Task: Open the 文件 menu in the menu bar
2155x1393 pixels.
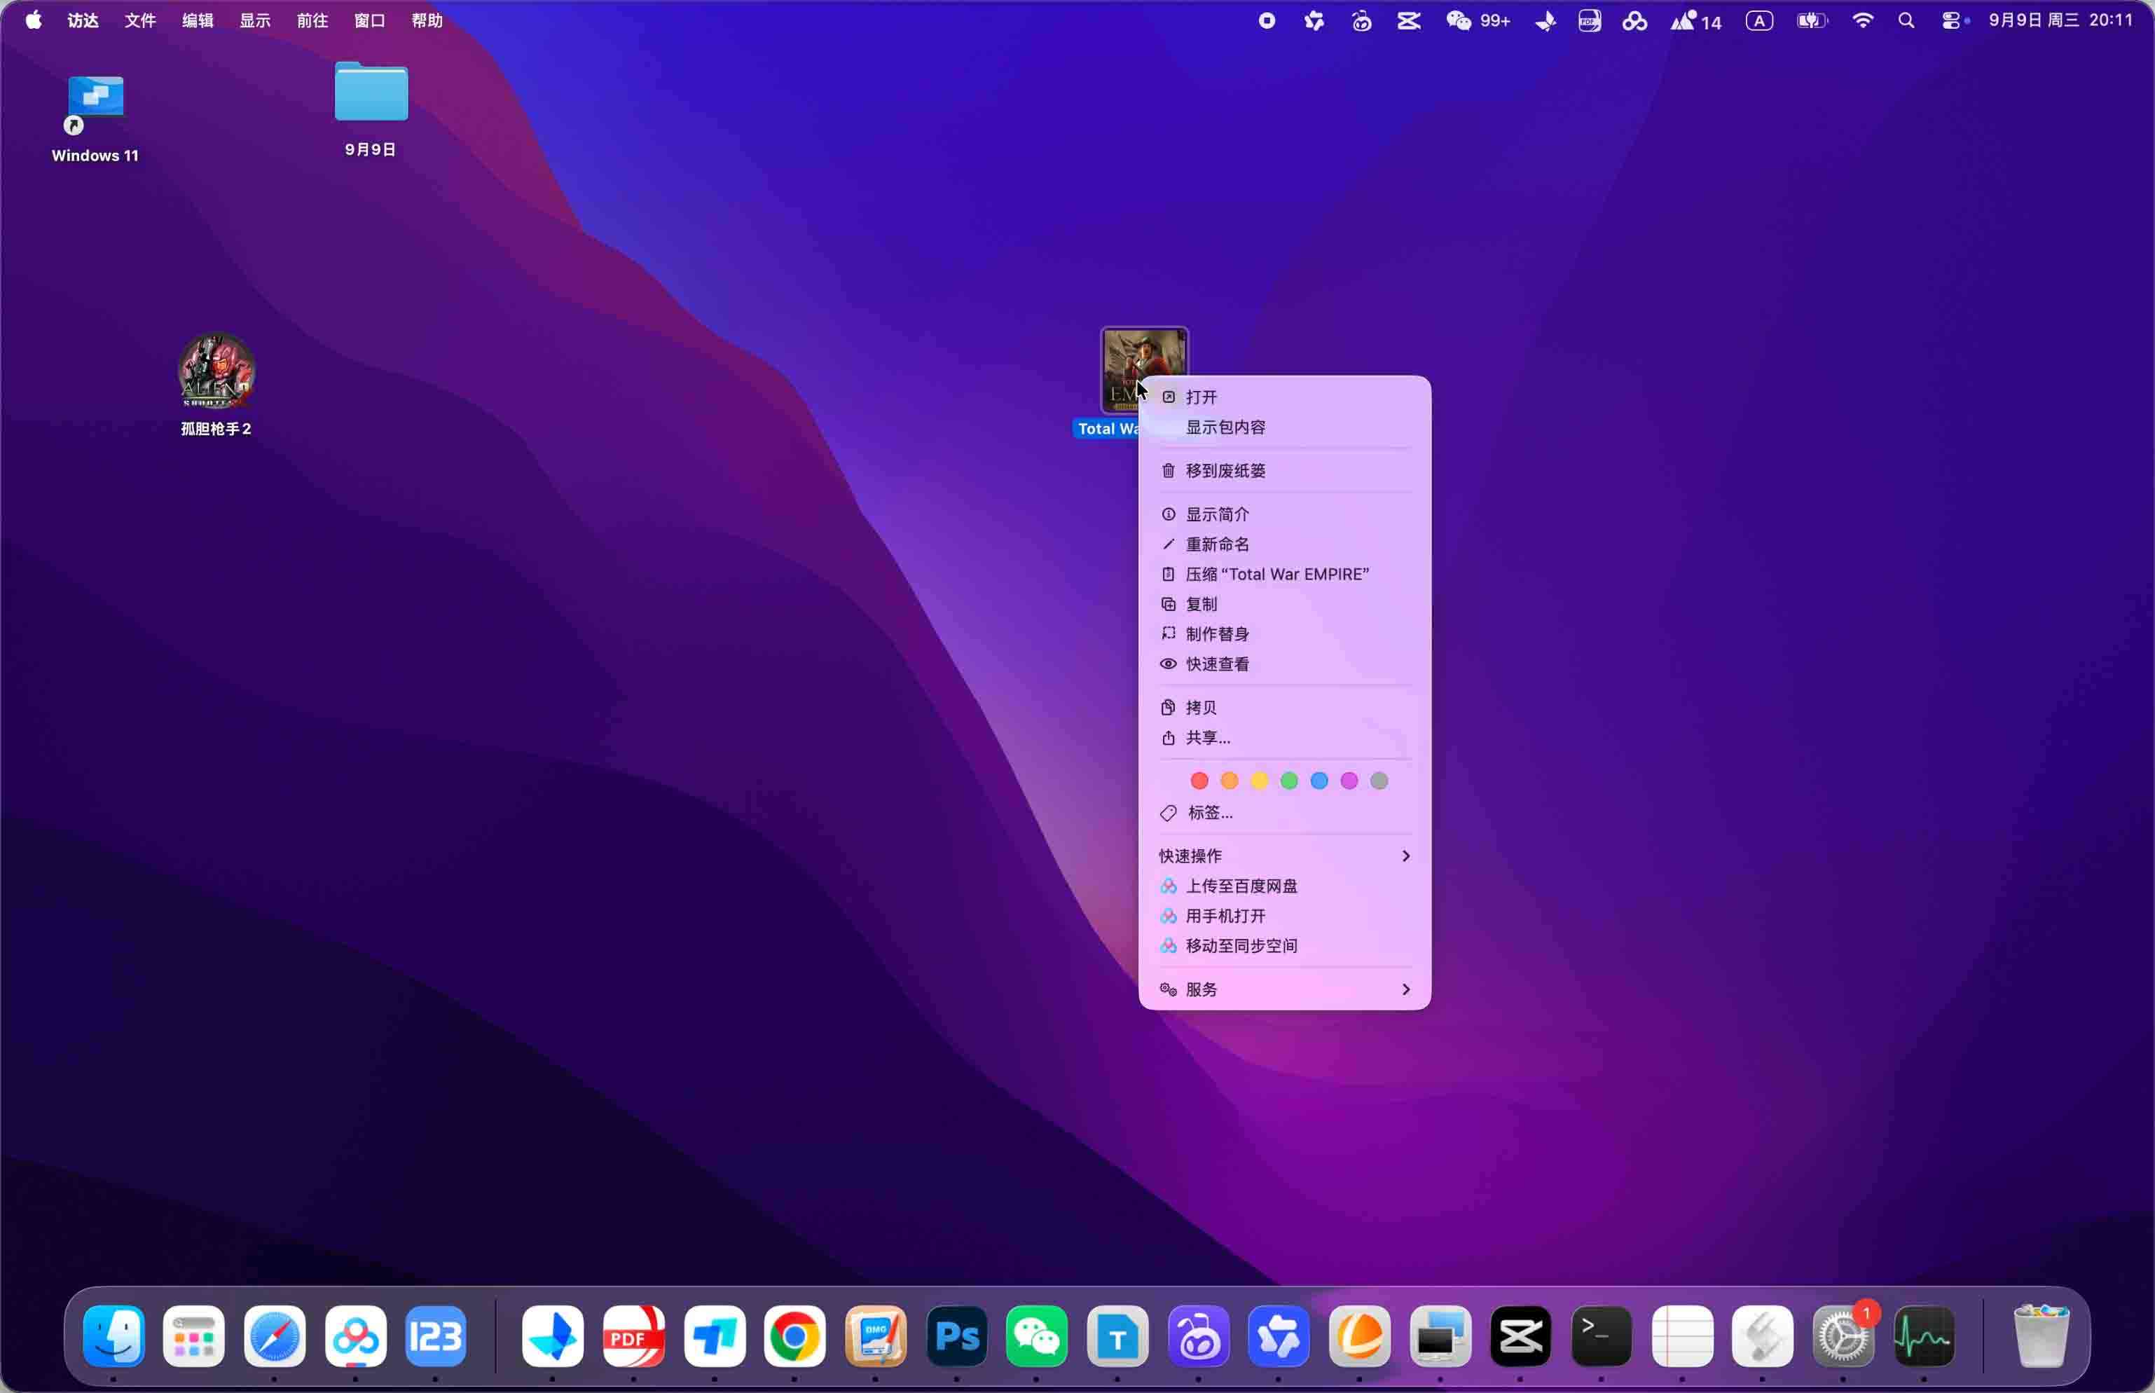Action: 140,20
